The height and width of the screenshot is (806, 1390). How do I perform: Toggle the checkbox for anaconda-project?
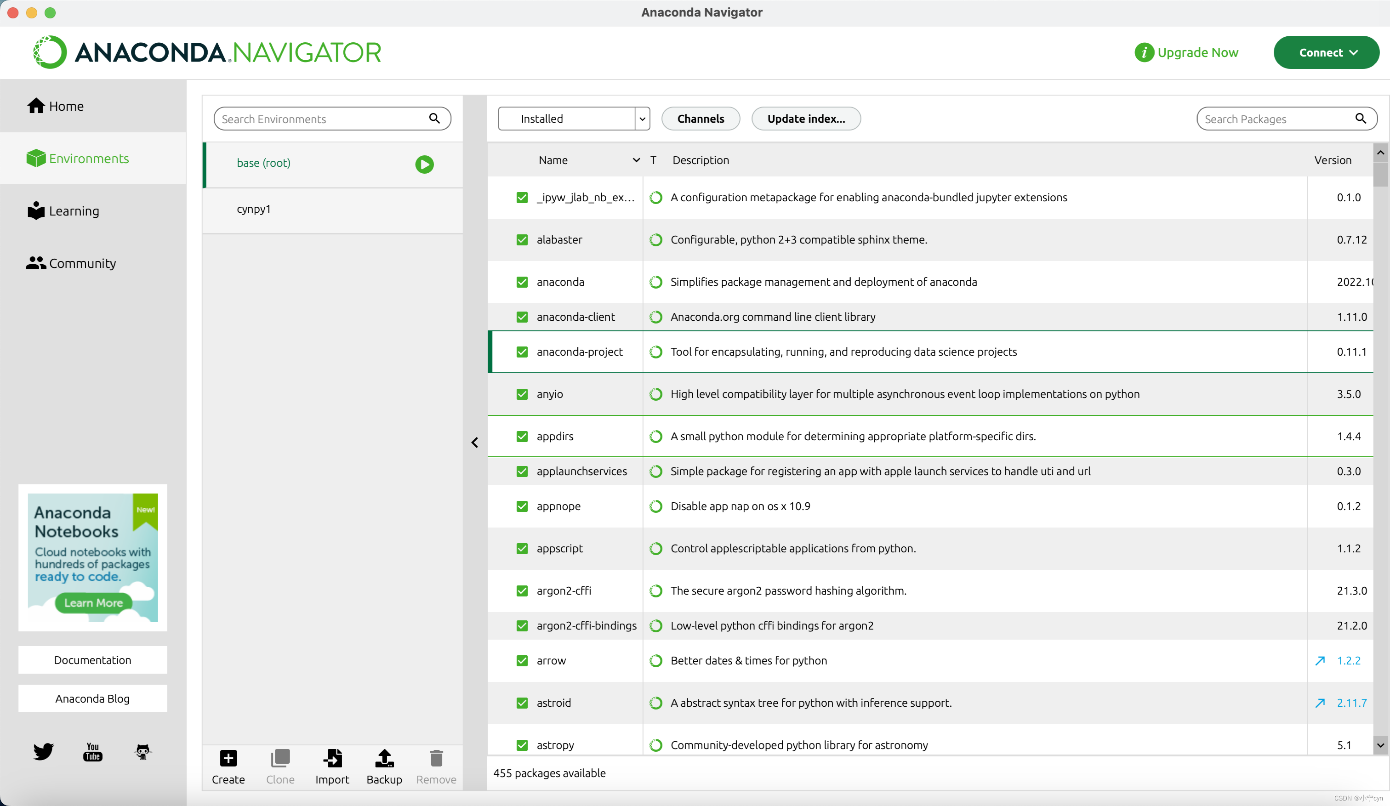(x=521, y=352)
